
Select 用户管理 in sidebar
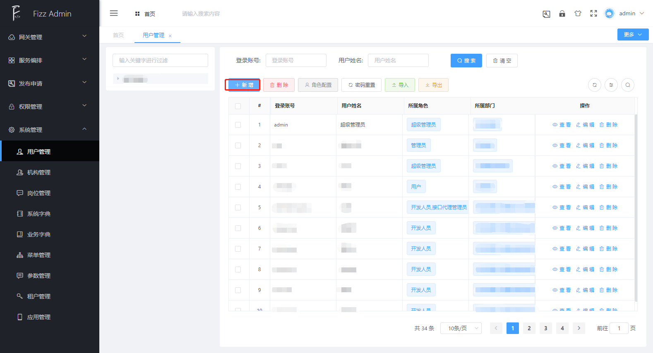coord(50,151)
